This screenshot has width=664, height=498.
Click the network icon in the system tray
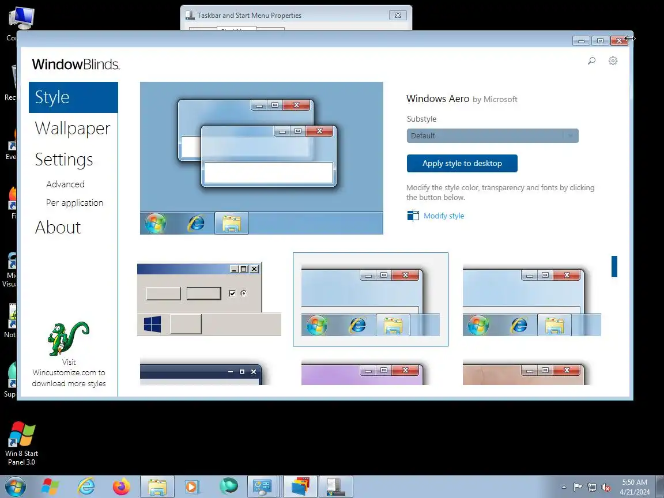(591, 487)
